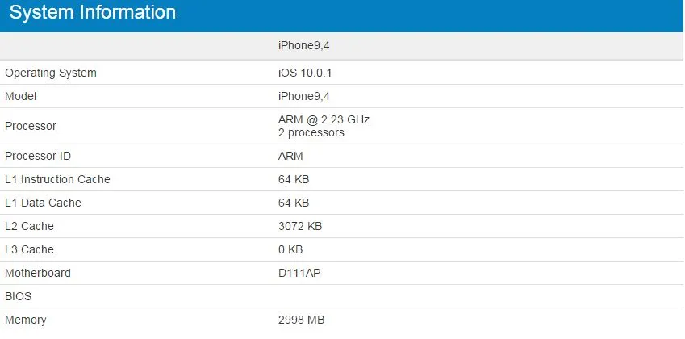685x339 pixels.
Task: Select the 2998 MB memory value
Action: [x=302, y=320]
